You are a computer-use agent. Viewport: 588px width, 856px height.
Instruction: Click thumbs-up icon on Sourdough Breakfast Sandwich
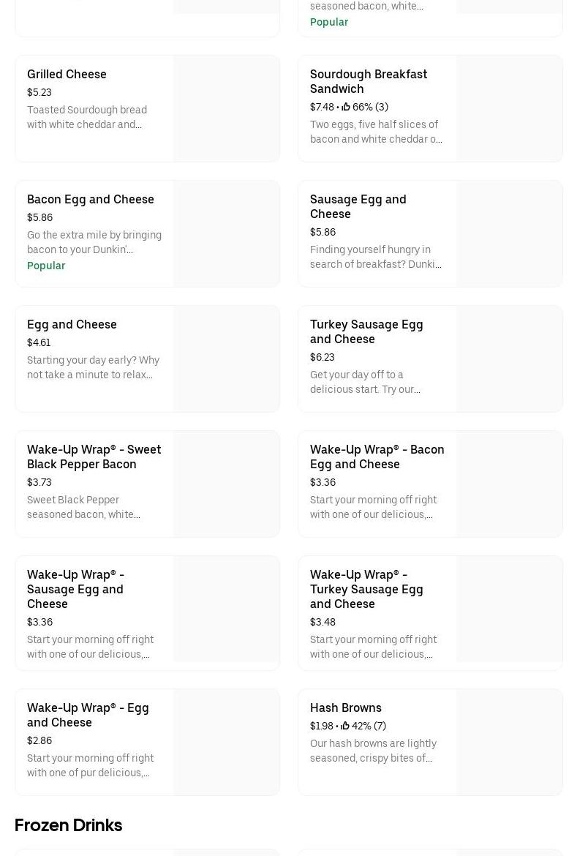346,108
